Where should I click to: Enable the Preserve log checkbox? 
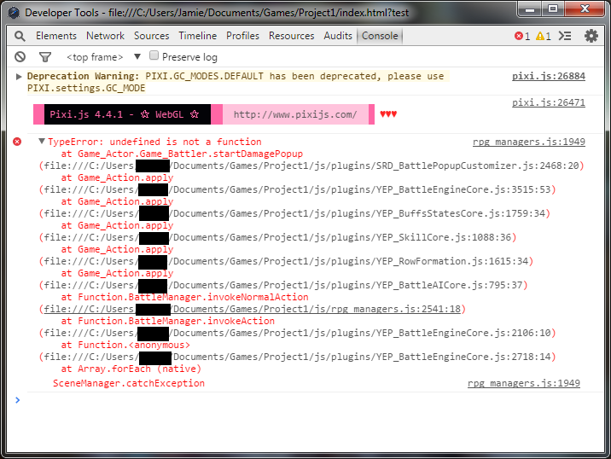154,55
